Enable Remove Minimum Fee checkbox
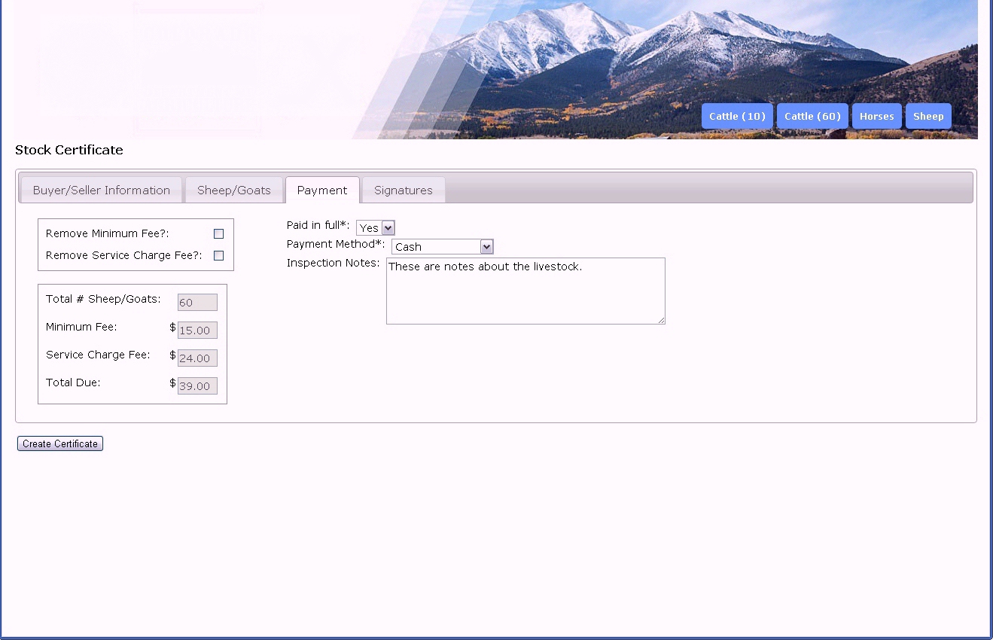Viewport: 993px width, 640px height. pyautogui.click(x=218, y=234)
